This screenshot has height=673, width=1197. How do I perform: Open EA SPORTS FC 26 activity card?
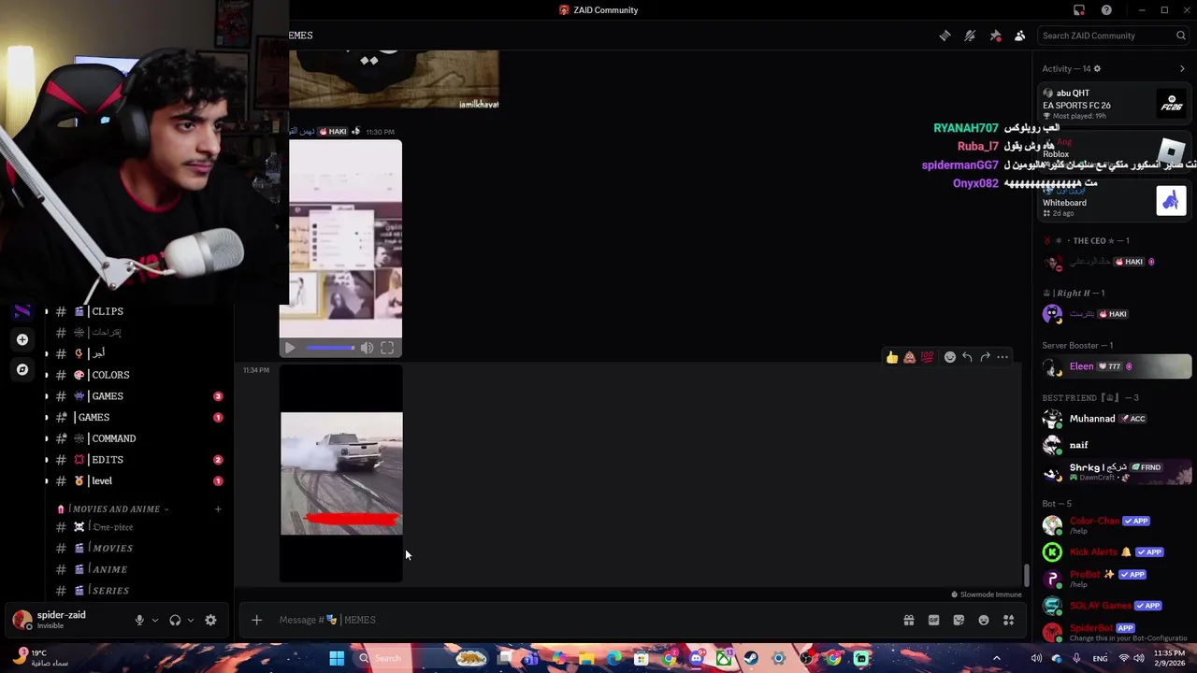[1115, 104]
